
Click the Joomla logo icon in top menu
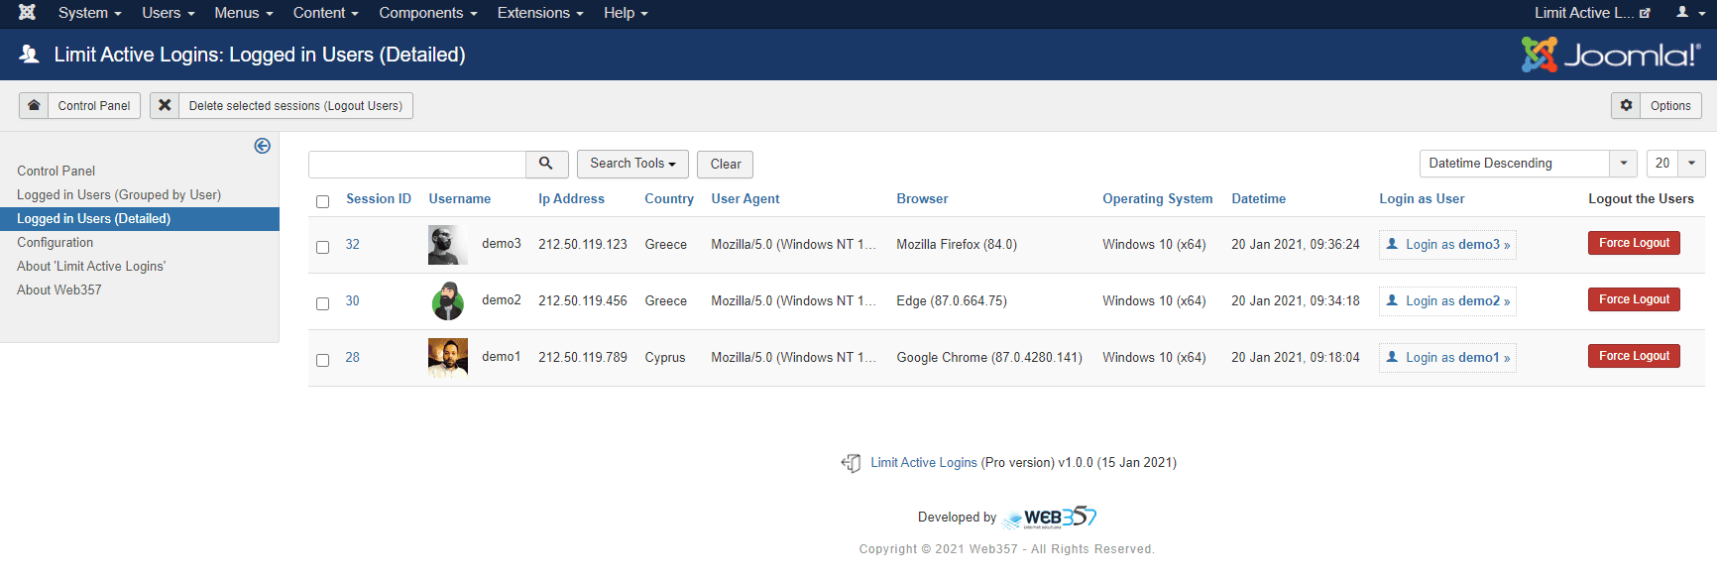[x=27, y=13]
